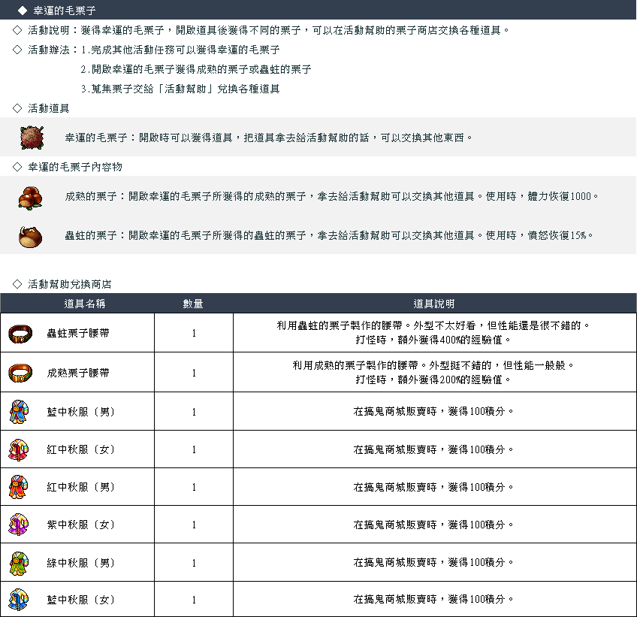This screenshot has height=617, width=637.
Task: Click the 幸運的毛栗子 chestnut burr icon
Action: tap(32, 138)
